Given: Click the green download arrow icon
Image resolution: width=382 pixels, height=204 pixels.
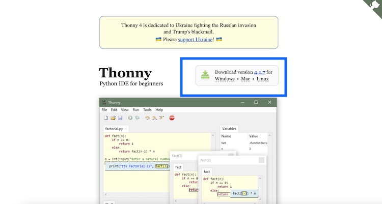Looking at the screenshot, I should 205,75.
